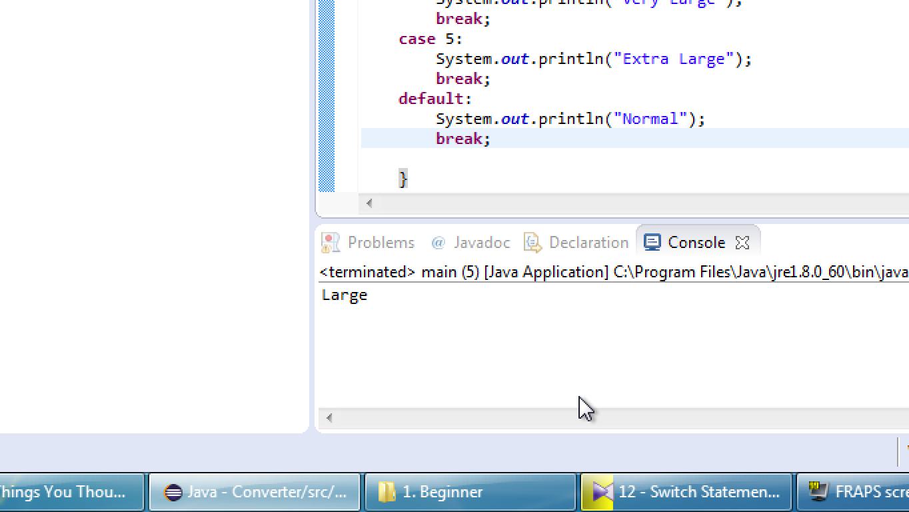Close the Console view
Screen dimensions: 909x512
(742, 242)
